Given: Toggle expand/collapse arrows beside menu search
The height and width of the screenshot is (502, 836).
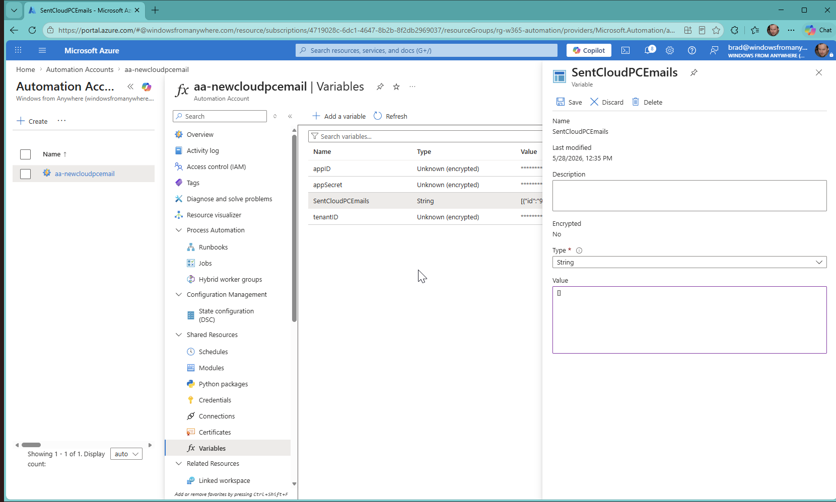Looking at the screenshot, I should coord(275,116).
